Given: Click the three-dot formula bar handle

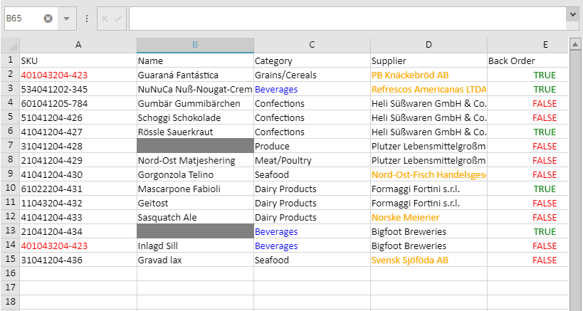Looking at the screenshot, I should point(87,19).
